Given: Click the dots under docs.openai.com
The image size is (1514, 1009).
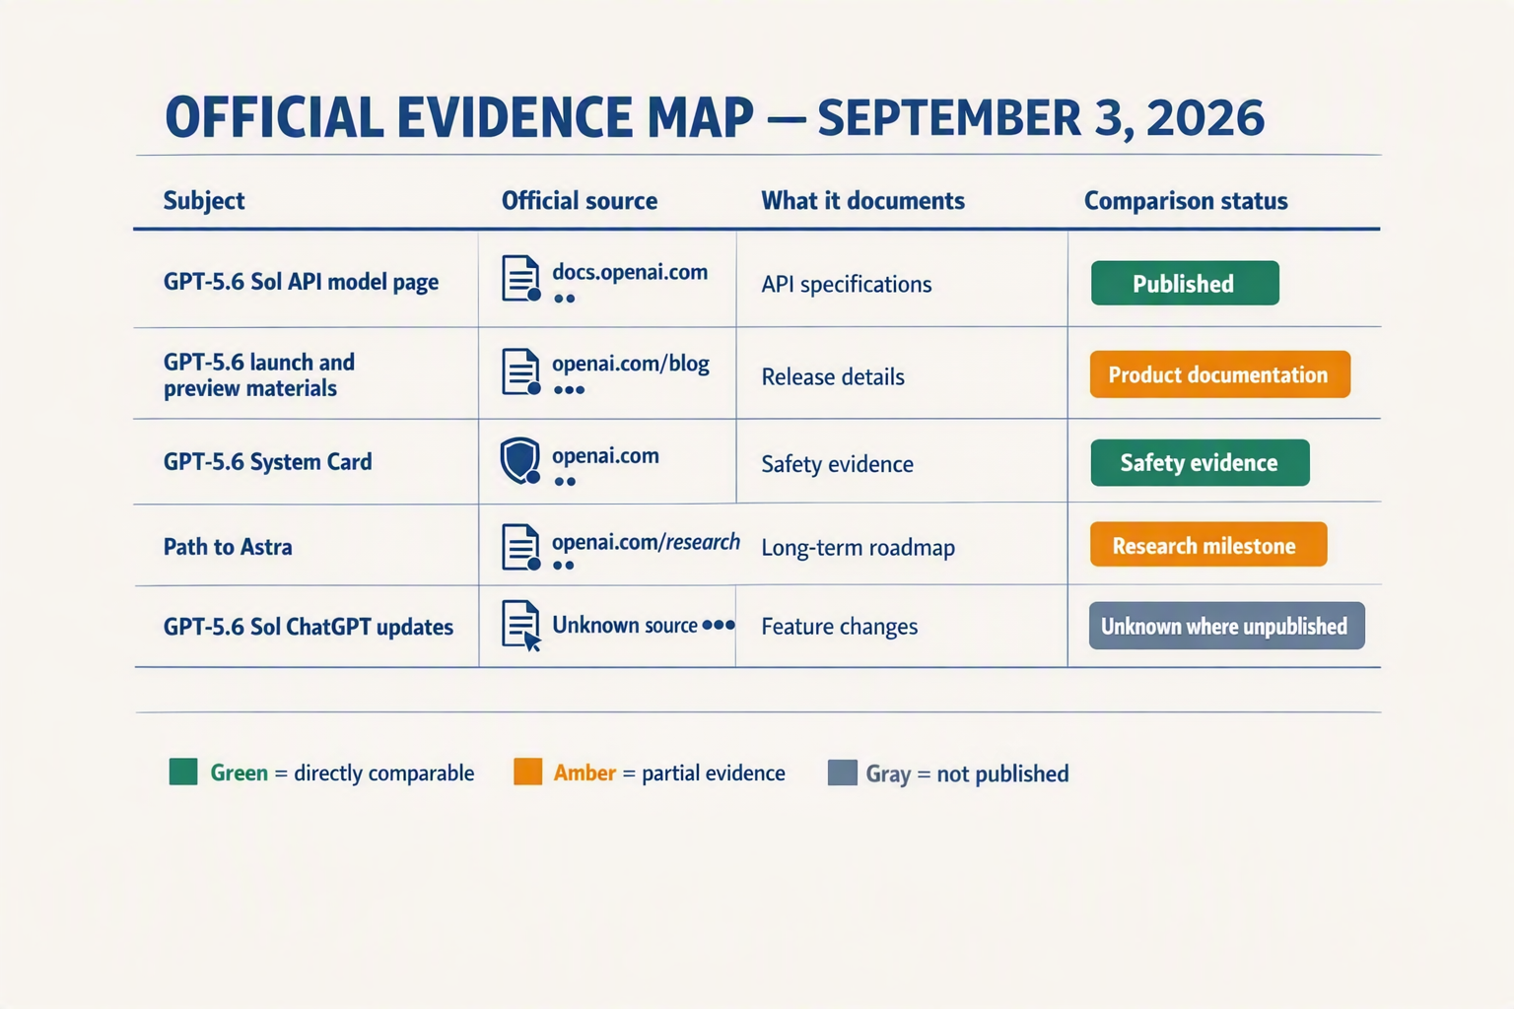Looking at the screenshot, I should [x=565, y=299].
